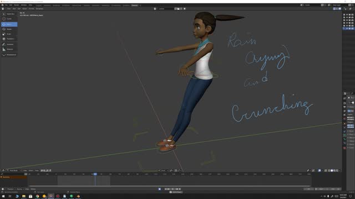Toggle visibility eye in highlighted outliner row
Screen dimensions: 355x199
coord(347,29)
